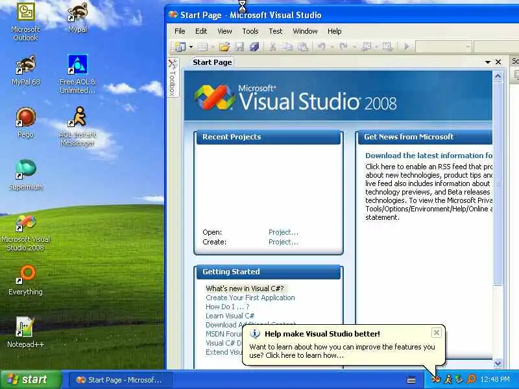Click the Start Page vertical scrollbar thumb
Viewport: 519px width, 389px height.
click(498, 184)
